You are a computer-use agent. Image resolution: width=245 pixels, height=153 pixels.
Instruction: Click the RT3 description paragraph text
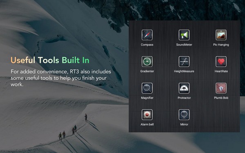[61, 78]
